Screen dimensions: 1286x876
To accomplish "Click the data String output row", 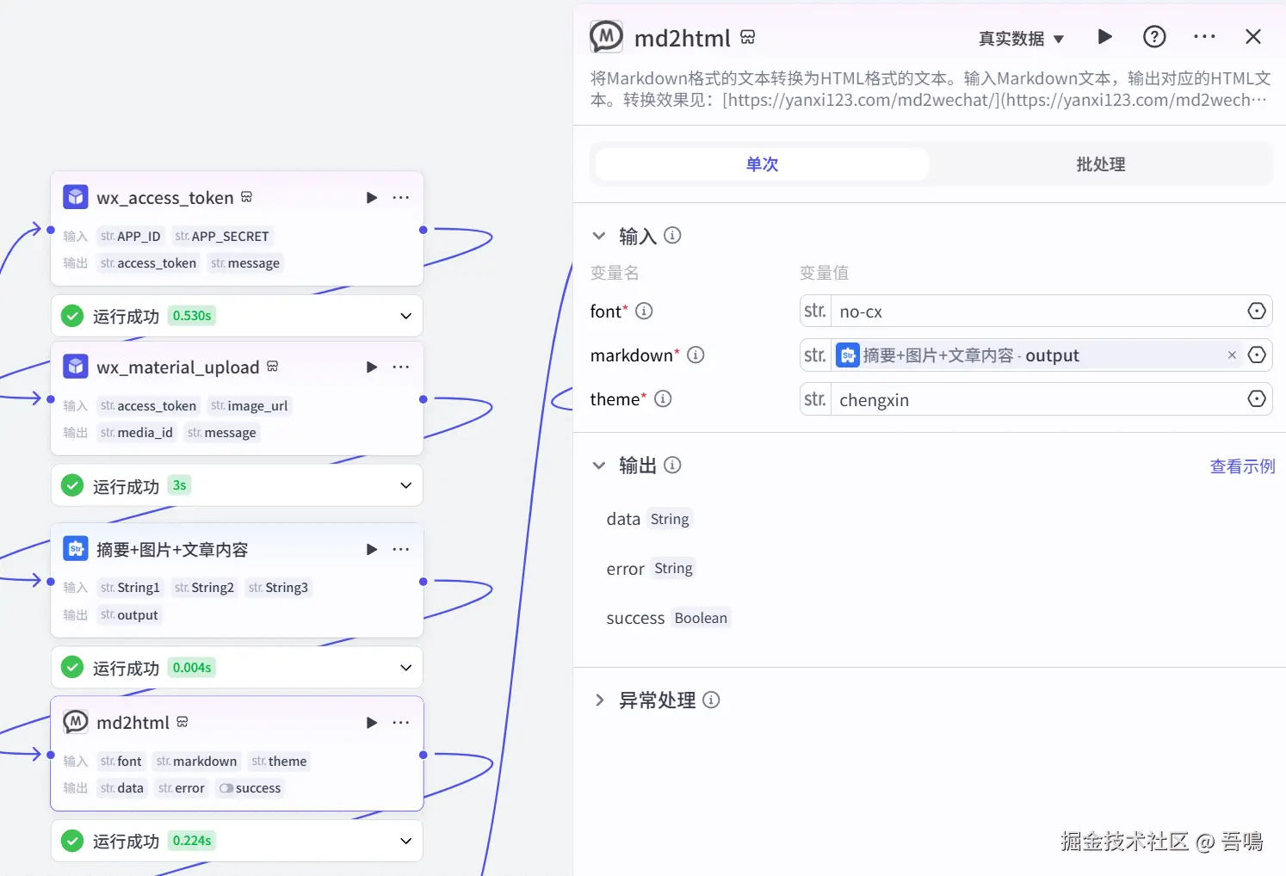I will (x=648, y=519).
